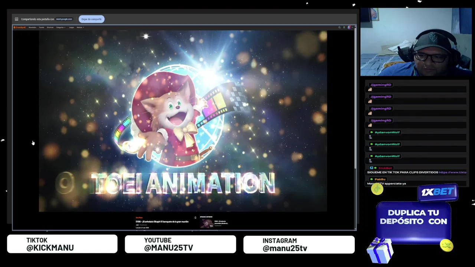Click the Toei Animation video player
This screenshot has height=267, width=475.
tap(183, 121)
